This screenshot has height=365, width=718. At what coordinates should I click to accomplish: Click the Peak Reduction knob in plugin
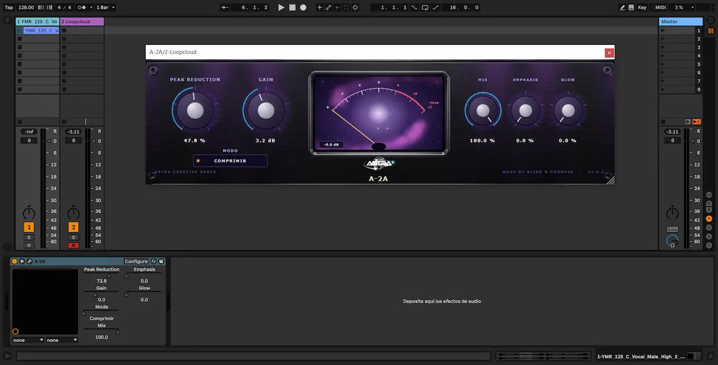tap(195, 110)
